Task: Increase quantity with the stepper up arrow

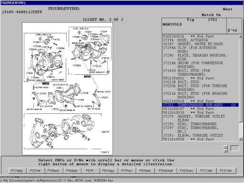Action: pos(226,147)
